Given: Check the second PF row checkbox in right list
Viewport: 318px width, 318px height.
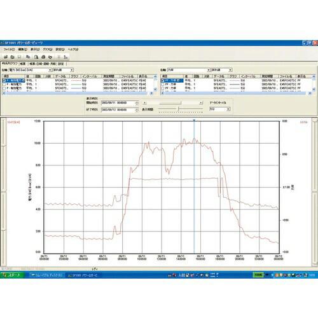Looking at the screenshot, I should point(163,85).
